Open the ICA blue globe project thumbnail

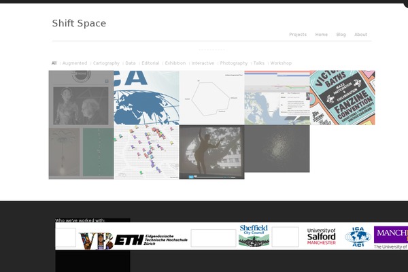coord(146,98)
